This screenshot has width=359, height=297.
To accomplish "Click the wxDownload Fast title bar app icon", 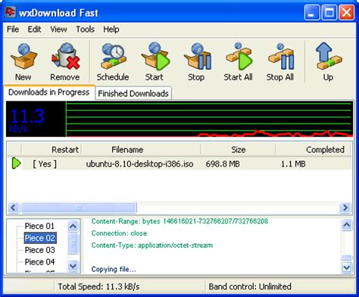I will (11, 12).
